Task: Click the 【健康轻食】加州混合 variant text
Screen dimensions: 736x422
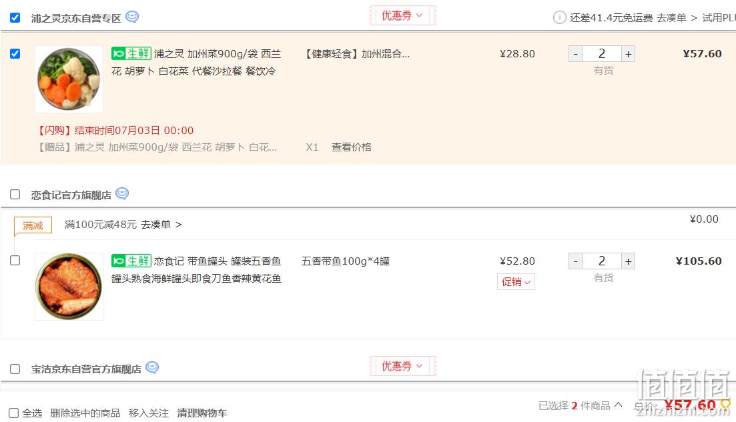Action: (x=357, y=54)
